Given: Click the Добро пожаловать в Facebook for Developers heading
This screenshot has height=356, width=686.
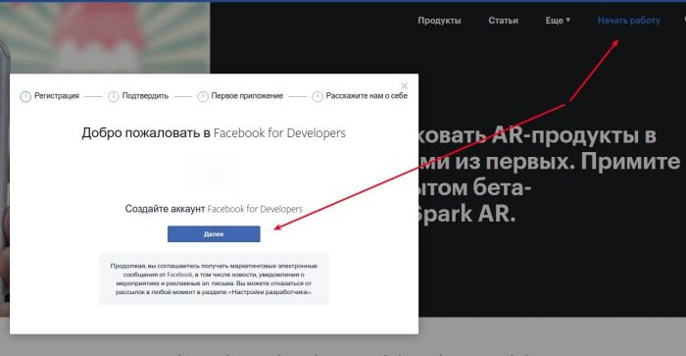Looking at the screenshot, I should [x=214, y=133].
